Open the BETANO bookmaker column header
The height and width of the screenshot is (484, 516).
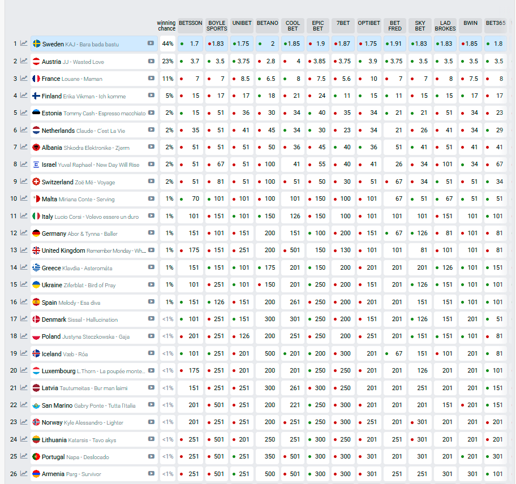267,25
